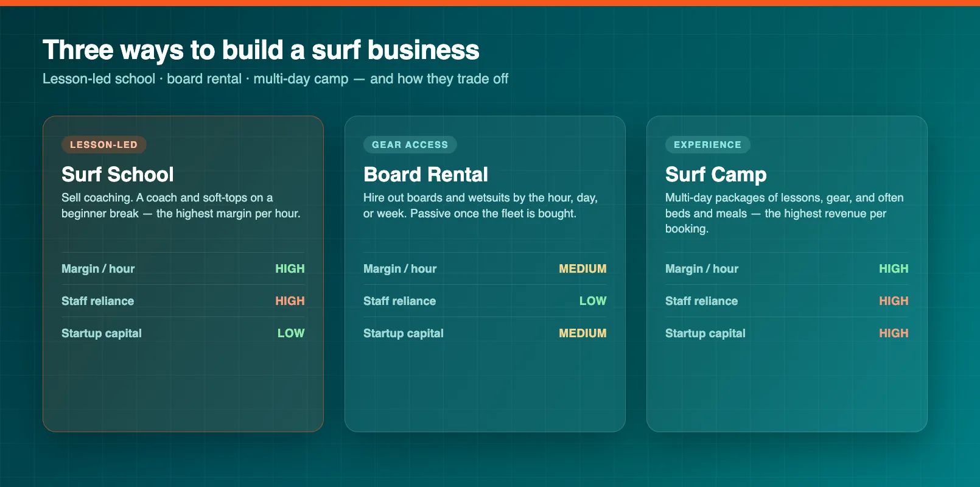Click the GEAR ACCESS badge

410,145
